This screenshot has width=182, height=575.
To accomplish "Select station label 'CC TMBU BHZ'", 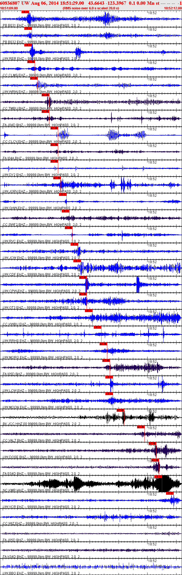I will [14, 108].
